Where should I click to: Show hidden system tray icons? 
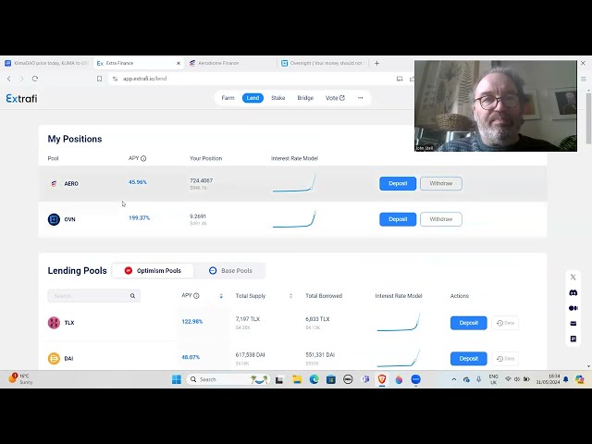[454, 379]
